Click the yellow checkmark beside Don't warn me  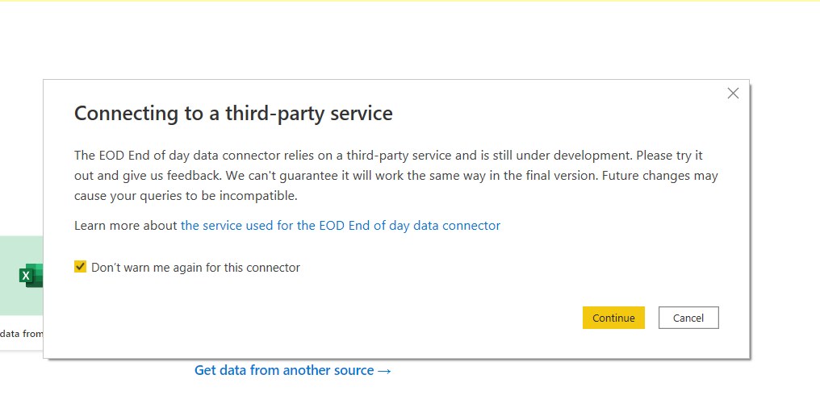[x=80, y=267]
